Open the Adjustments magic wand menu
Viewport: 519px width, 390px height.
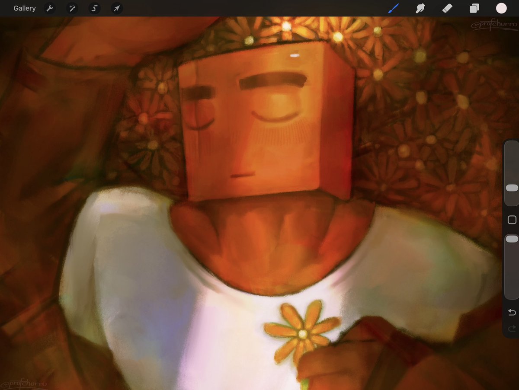72,8
